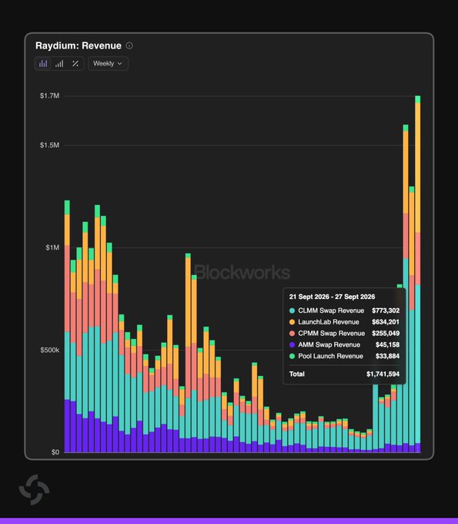Click the CLMM Swap Revenue teal legend dot
This screenshot has height=524, width=458.
(x=292, y=311)
